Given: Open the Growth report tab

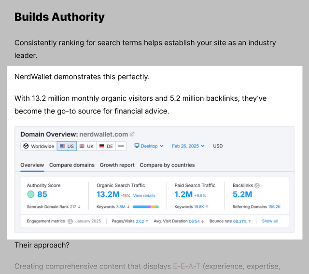Looking at the screenshot, I should pyautogui.click(x=117, y=165).
